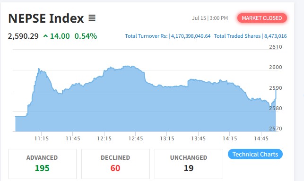Click the 11:15 time axis marker
304x181 pixels.
pos(42,138)
